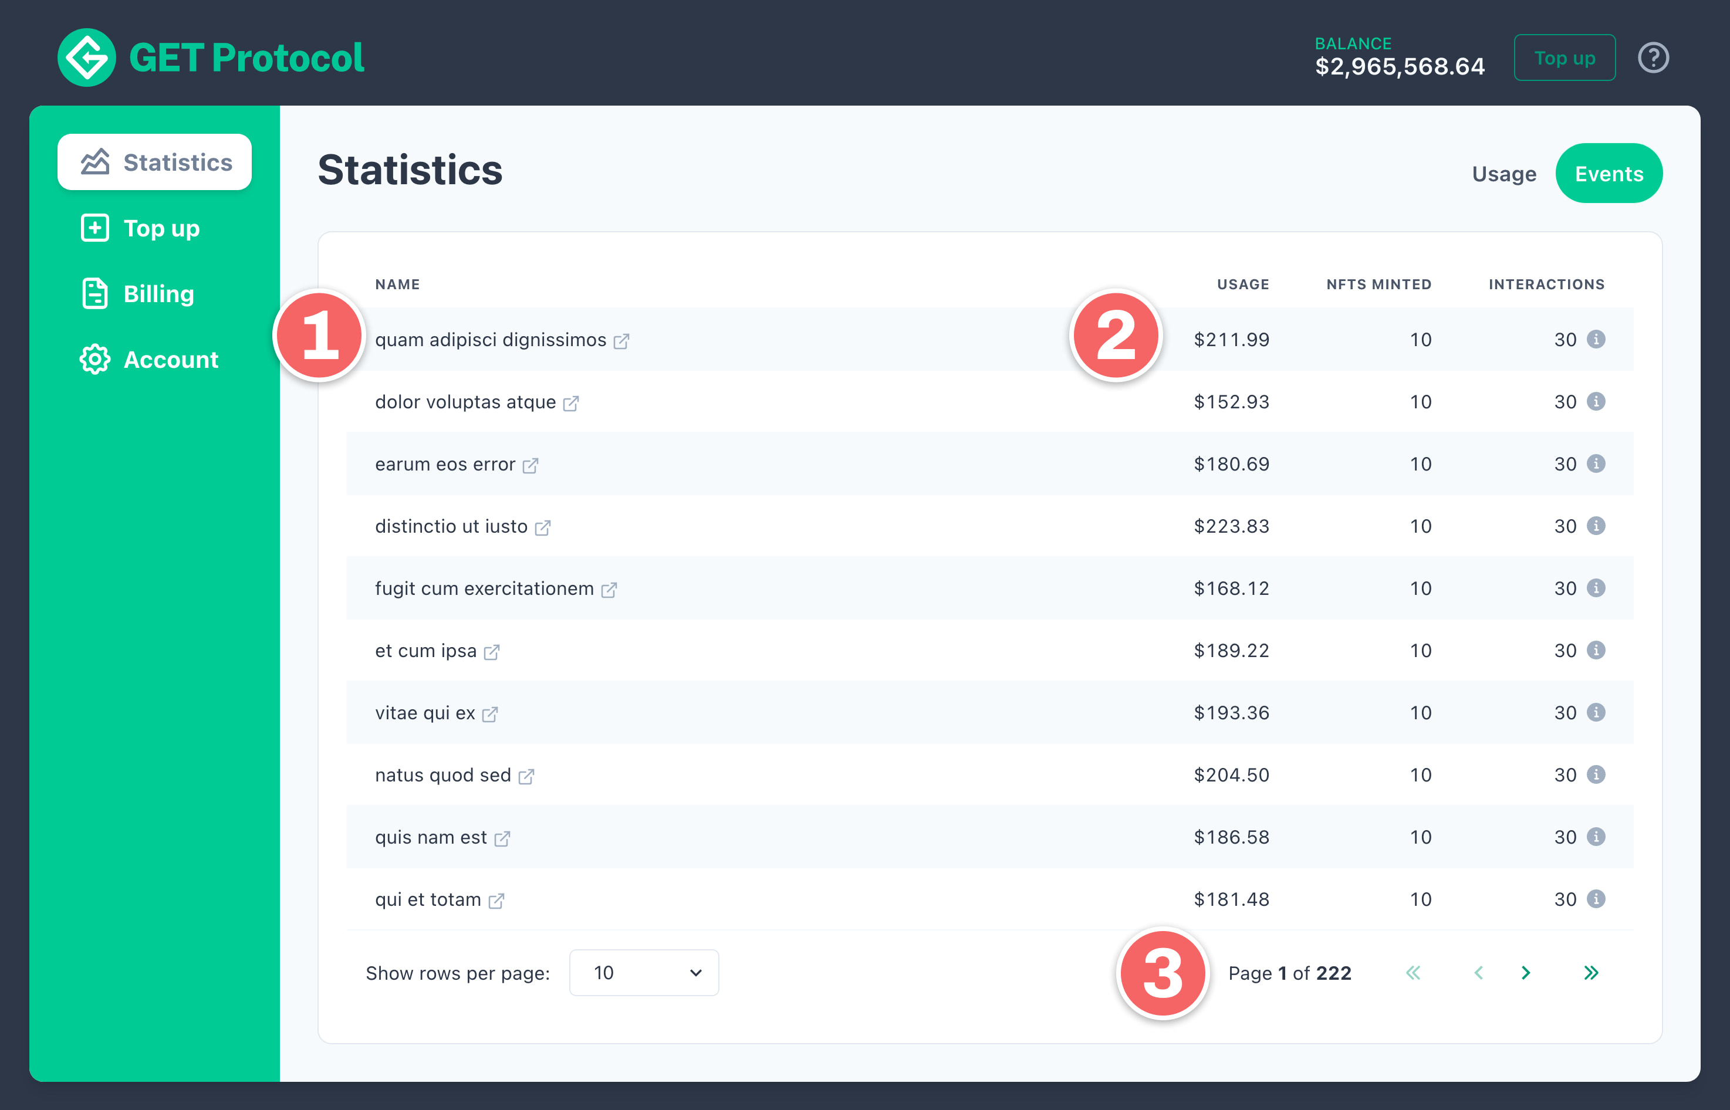Go to the last page double chevron

[1591, 973]
